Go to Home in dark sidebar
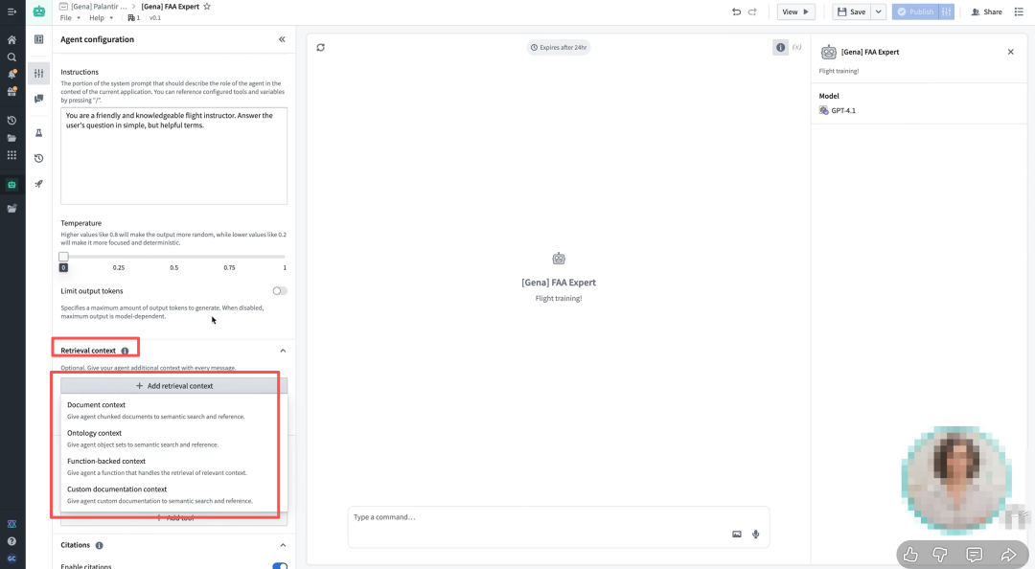This screenshot has height=569, width=1035. tap(11, 39)
